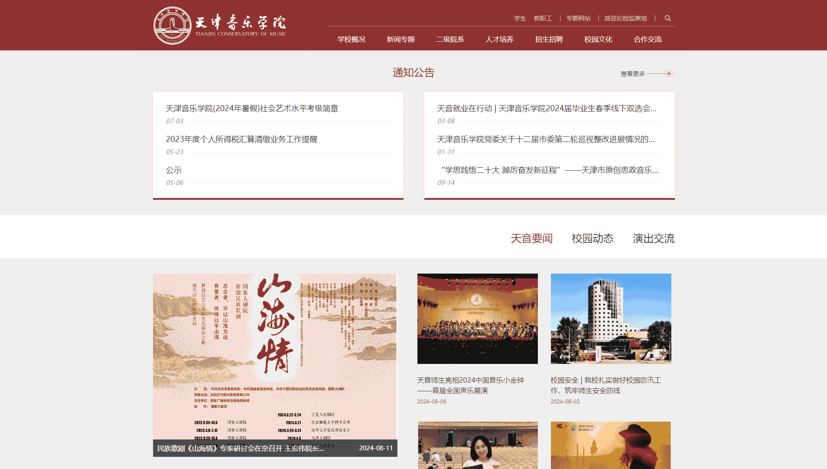This screenshot has height=469, width=827.
Task: Open the 派驻纪检监察组 link
Action: [625, 18]
